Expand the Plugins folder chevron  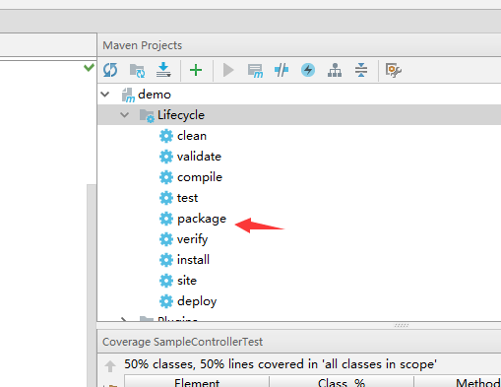coord(124,319)
